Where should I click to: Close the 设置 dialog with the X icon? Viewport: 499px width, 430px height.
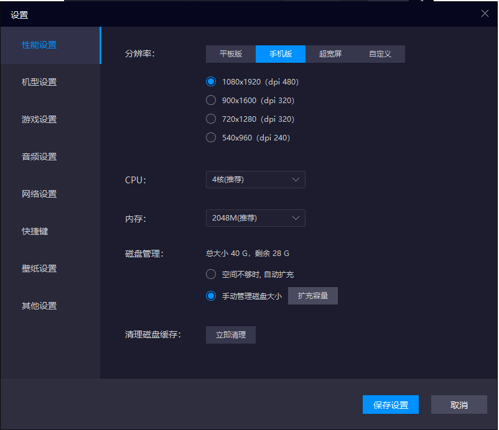click(485, 14)
